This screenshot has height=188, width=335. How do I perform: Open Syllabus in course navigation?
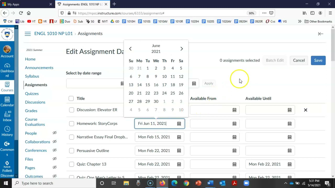(32, 76)
